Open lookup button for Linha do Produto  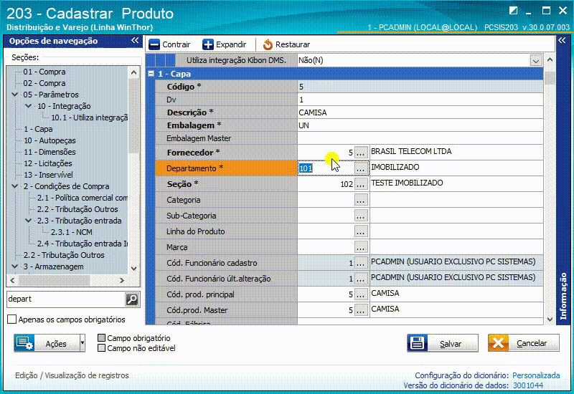(x=361, y=231)
